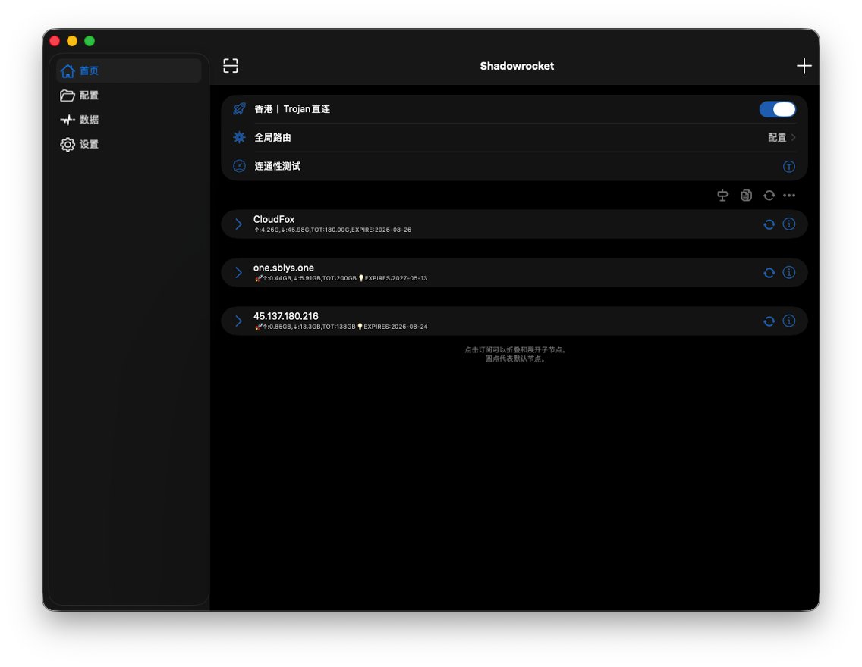
Task: Open one.sblys.one subscription info
Action: pos(789,272)
